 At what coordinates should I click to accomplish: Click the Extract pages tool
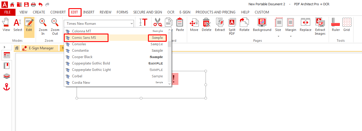coord(220,25)
